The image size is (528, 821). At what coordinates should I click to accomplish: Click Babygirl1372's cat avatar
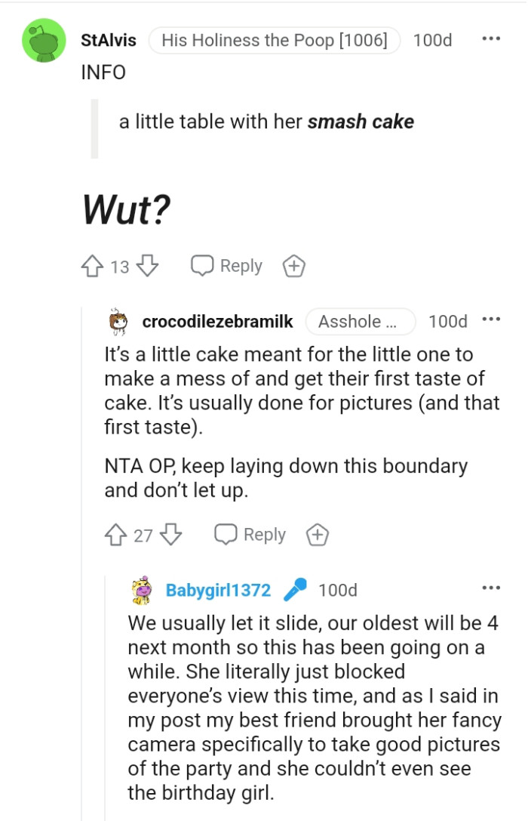pos(140,590)
